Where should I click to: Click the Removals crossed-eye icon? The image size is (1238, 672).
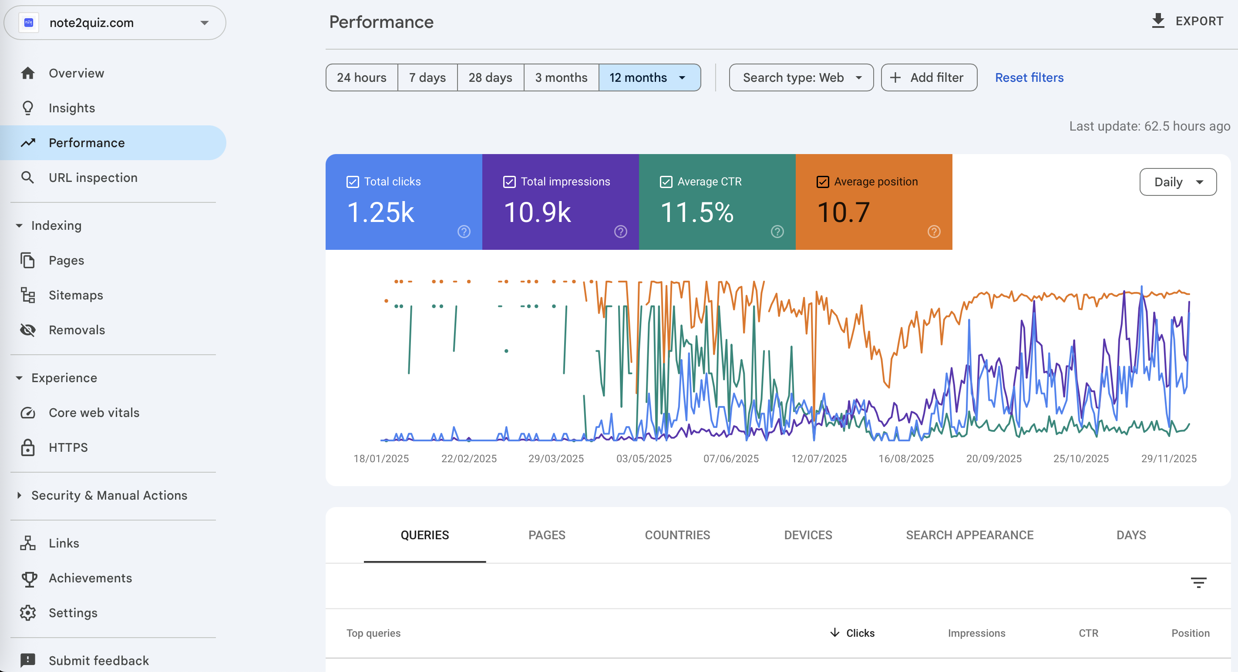pos(28,330)
